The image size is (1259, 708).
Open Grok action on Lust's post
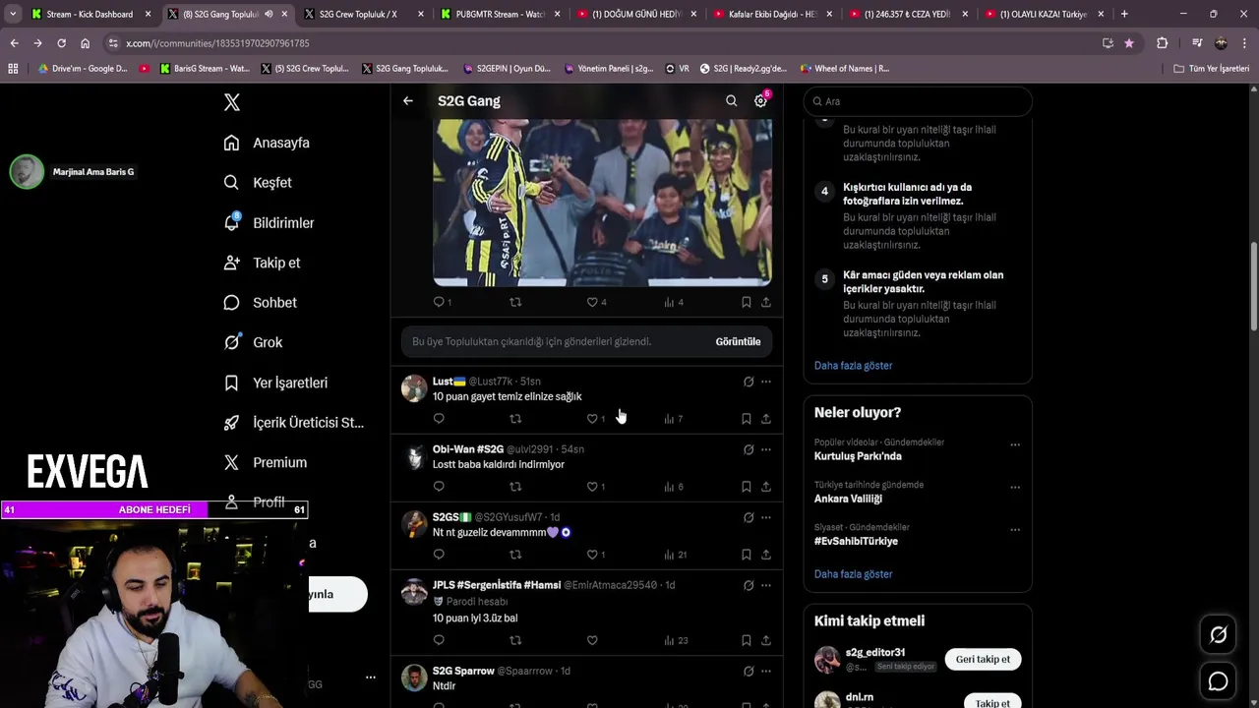(x=749, y=382)
